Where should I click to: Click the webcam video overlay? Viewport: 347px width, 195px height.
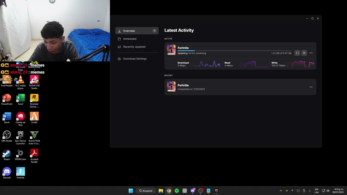pos(55,31)
